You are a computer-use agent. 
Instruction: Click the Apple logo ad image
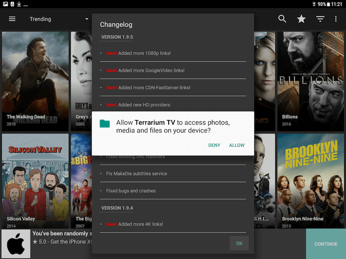pyautogui.click(x=16, y=244)
